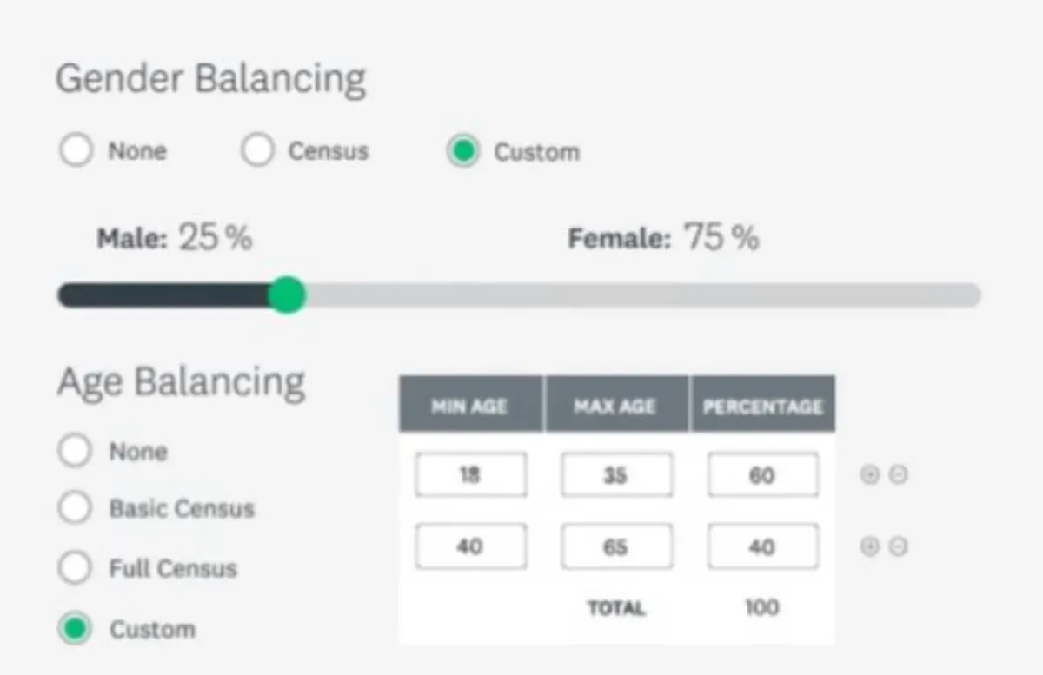Screen dimensions: 1043x675
Task: Choose Full Census age balancing
Action: 75,569
